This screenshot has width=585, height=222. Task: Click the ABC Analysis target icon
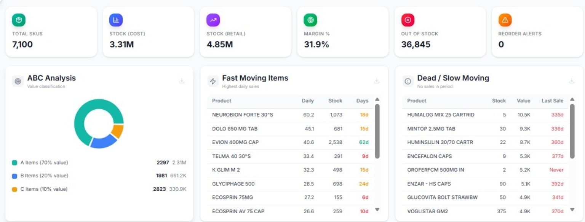tap(18, 81)
